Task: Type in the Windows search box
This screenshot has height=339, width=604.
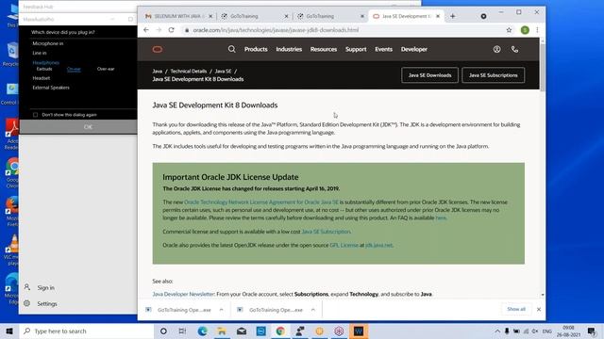Action: (87, 331)
